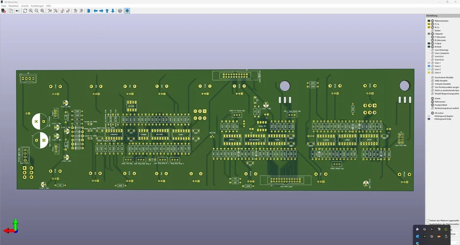The height and width of the screenshot is (245, 460).
Task: Rotate Y clockwise toolbar icon
Action: [63, 11]
